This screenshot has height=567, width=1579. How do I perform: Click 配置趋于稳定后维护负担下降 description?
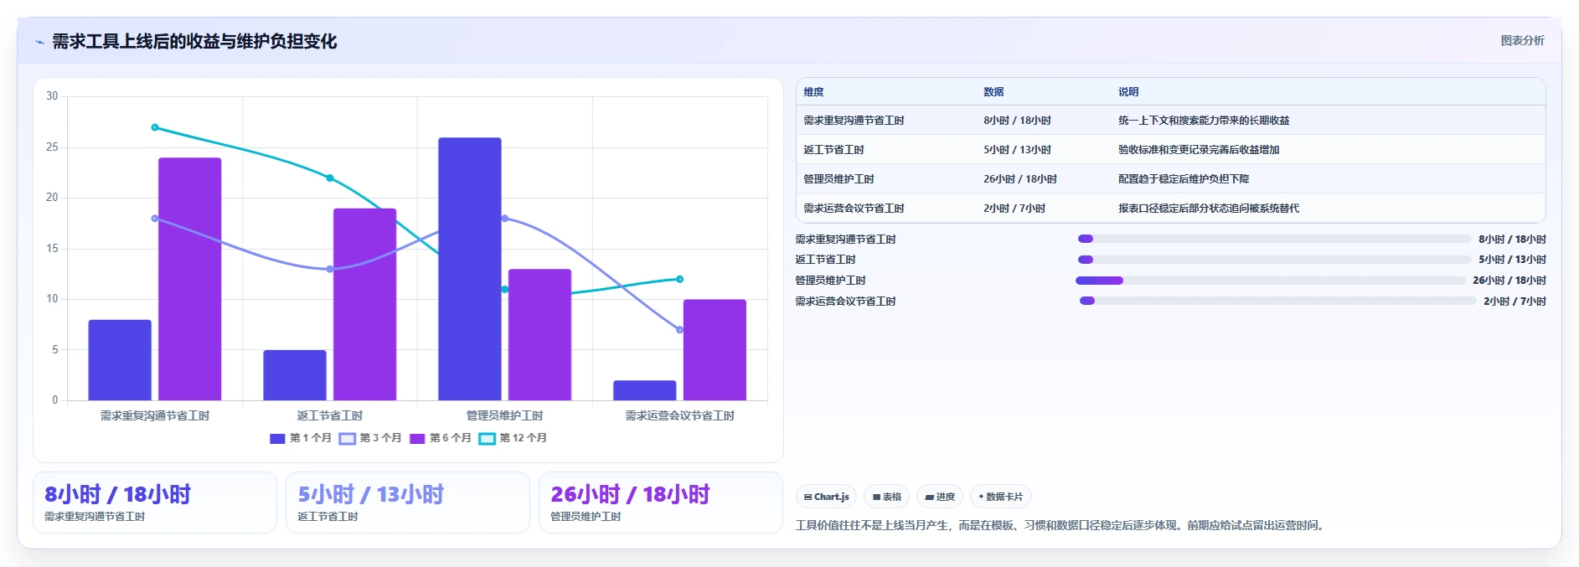(x=1184, y=179)
